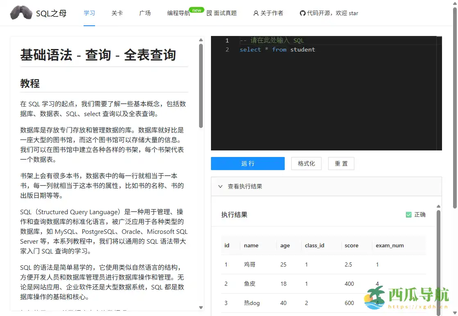The width and height of the screenshot is (458, 316).
Task: Click the green checkmark beside 正确
Action: click(408, 214)
